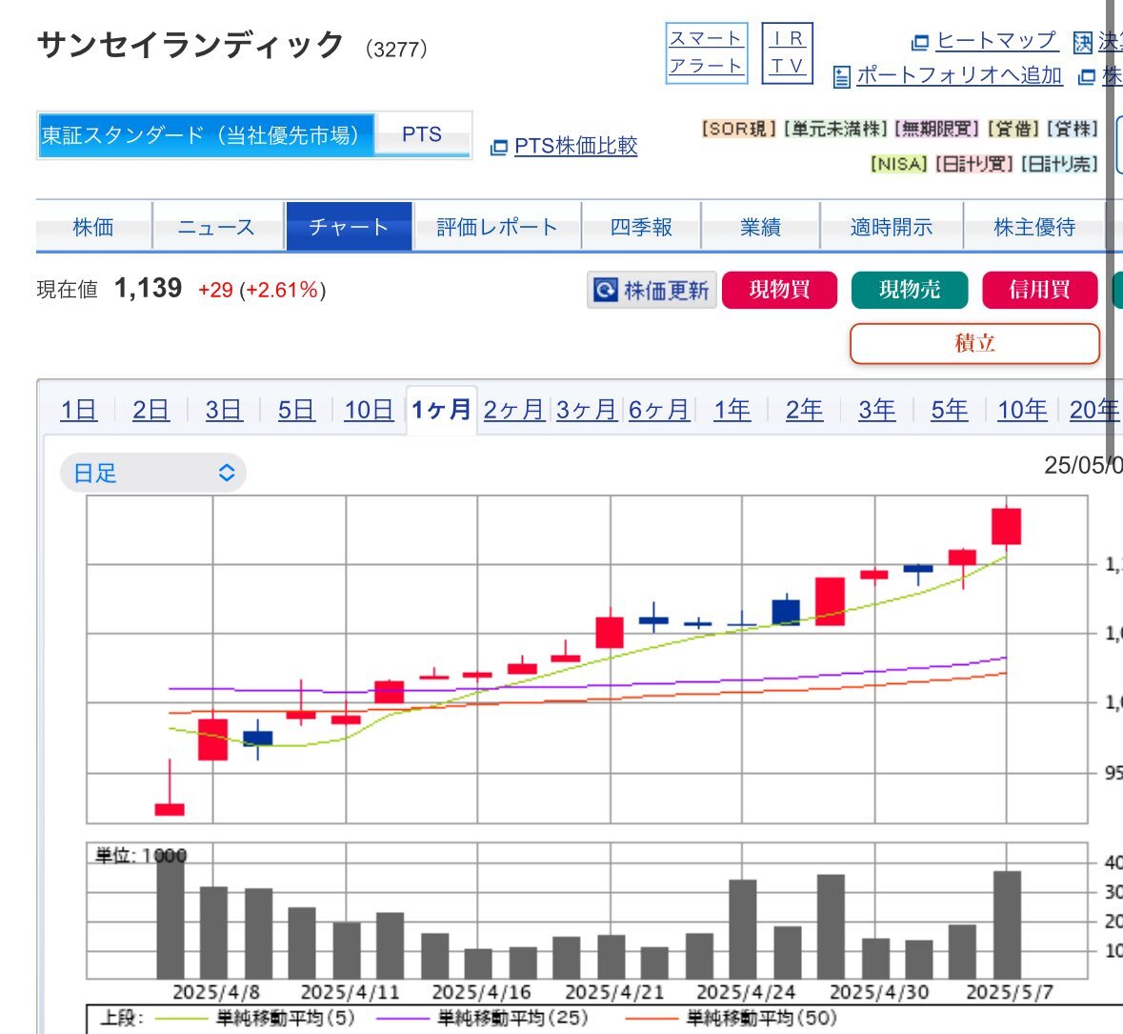Image resolution: width=1123 pixels, height=1034 pixels.
Task: Open the PTS株価比較 link
Action: pyautogui.click(x=576, y=146)
